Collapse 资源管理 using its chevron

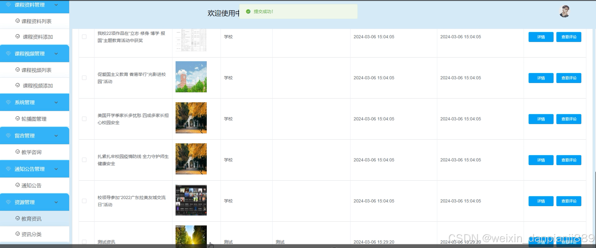click(56, 202)
